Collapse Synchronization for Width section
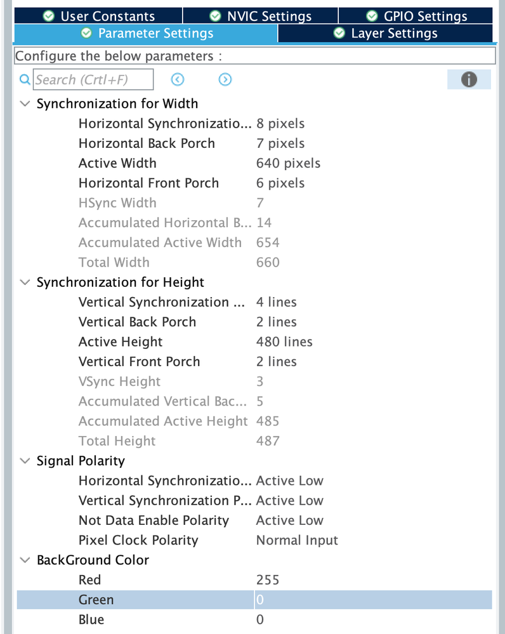Image resolution: width=505 pixels, height=634 pixels. (25, 103)
